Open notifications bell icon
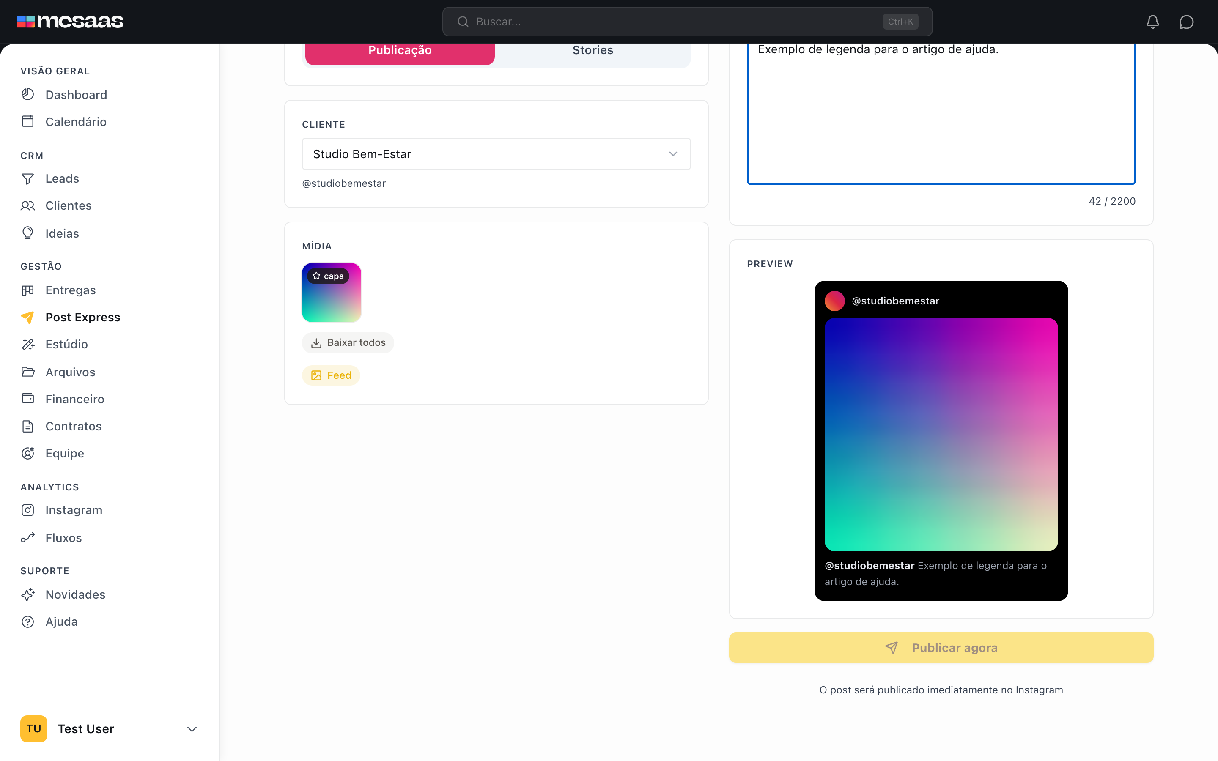 pos(1152,22)
